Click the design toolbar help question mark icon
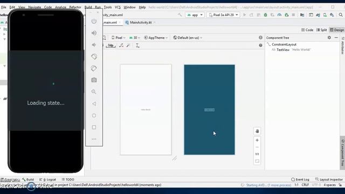Screen dimensions: 345x194 260,45
